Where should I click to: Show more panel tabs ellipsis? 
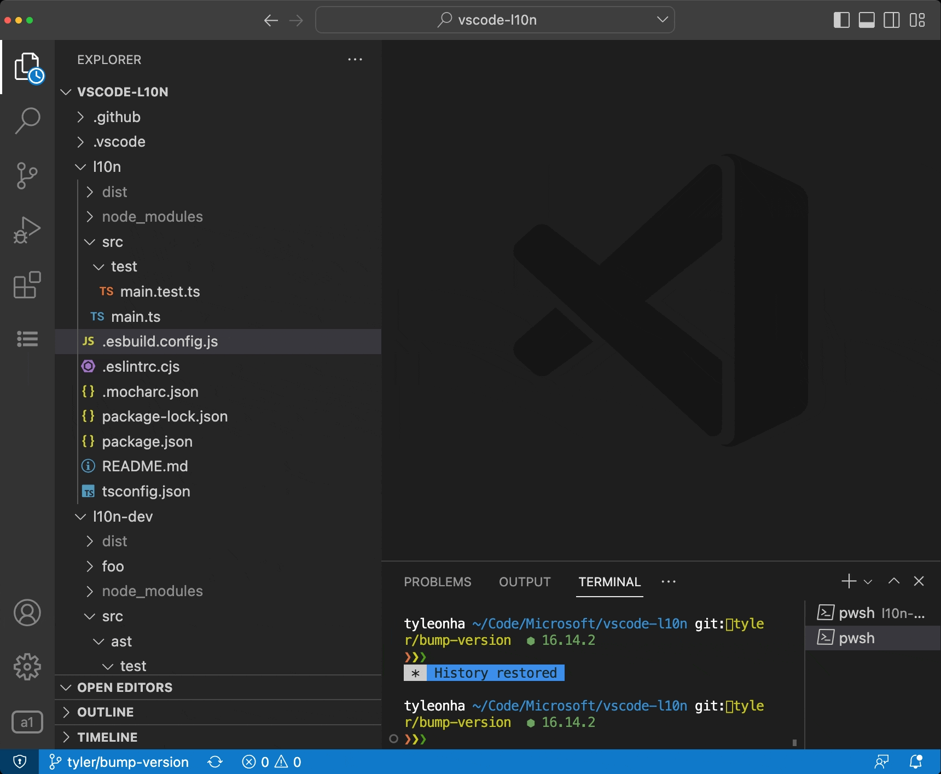668,582
